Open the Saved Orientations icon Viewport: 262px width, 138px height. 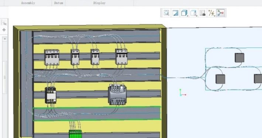tap(193, 13)
